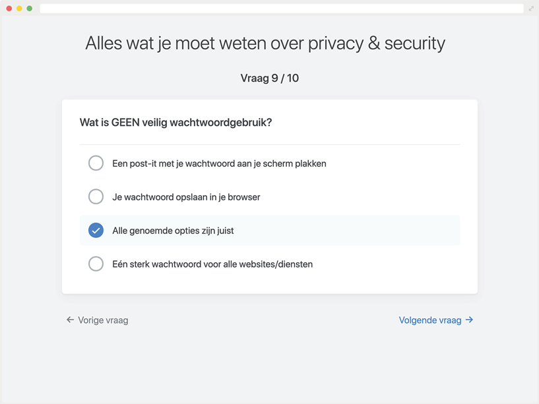Click the question heading 'Wat is GEEN veilig wachtwoordgebruik?'

(x=175, y=123)
